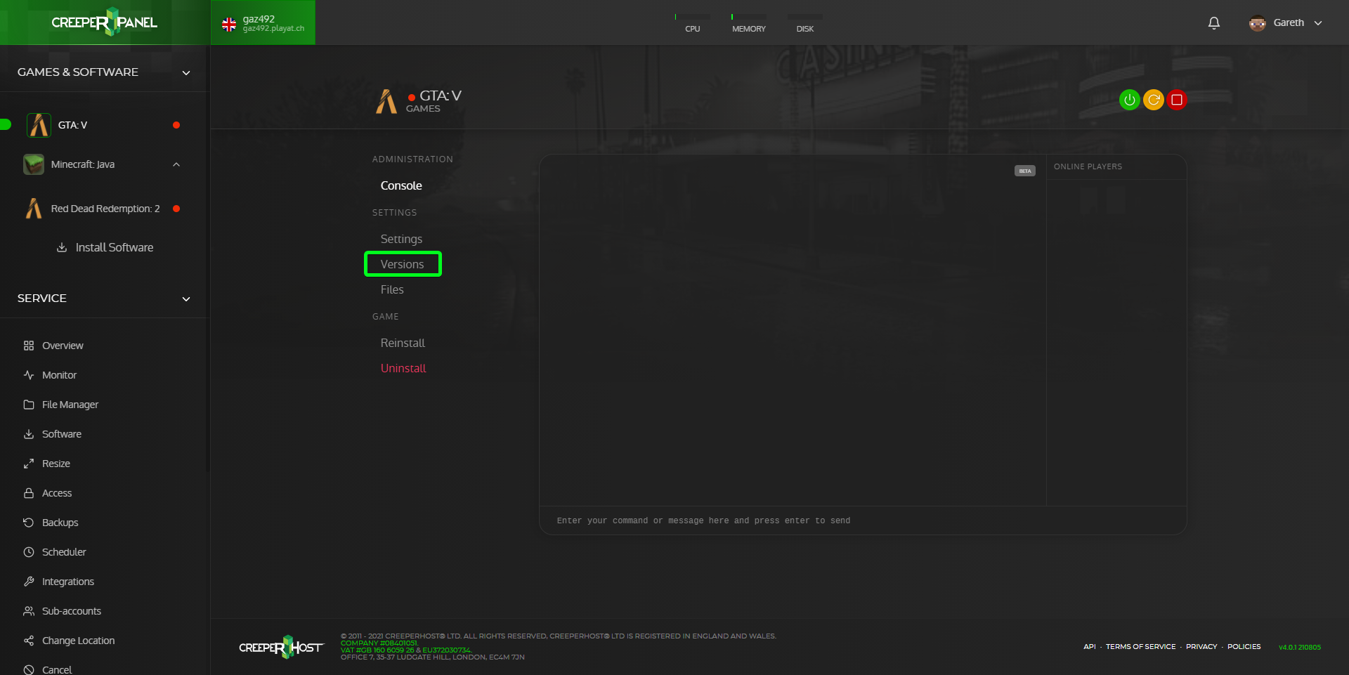
Task: Click Install Software label
Action: click(115, 247)
